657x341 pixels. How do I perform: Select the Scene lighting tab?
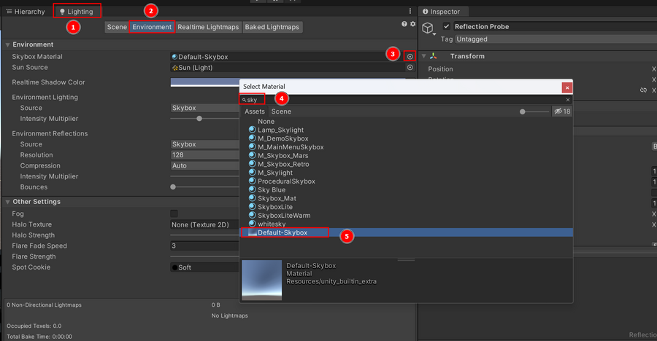tap(117, 27)
